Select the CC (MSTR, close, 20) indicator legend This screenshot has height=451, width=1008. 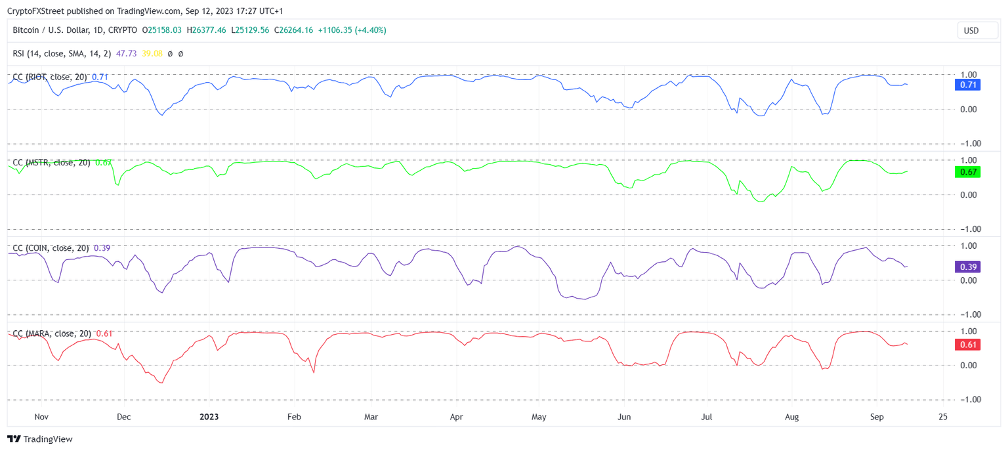pyautogui.click(x=52, y=162)
